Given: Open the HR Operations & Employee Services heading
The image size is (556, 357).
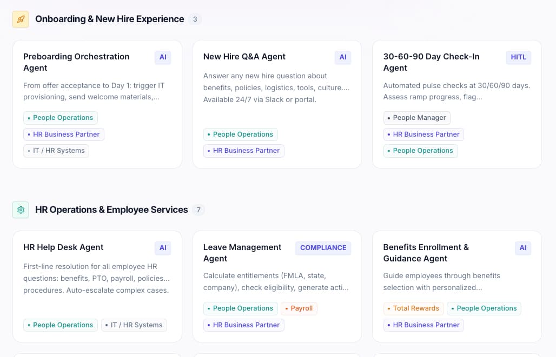Looking at the screenshot, I should (111, 210).
